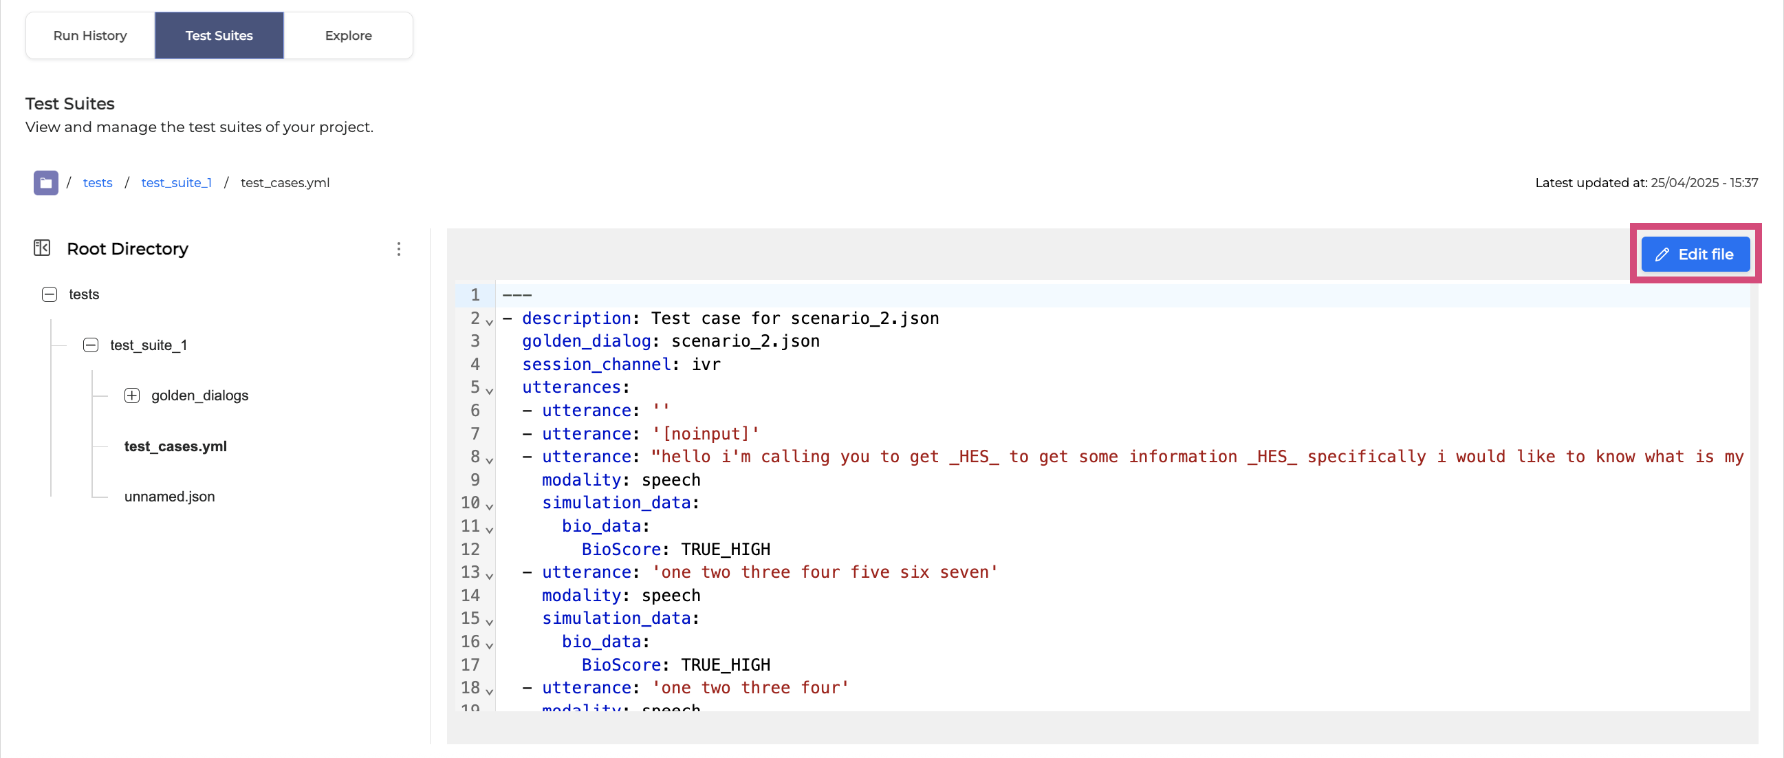Collapse the Root Directory sidebar panel icon
The width and height of the screenshot is (1784, 758).
click(41, 248)
